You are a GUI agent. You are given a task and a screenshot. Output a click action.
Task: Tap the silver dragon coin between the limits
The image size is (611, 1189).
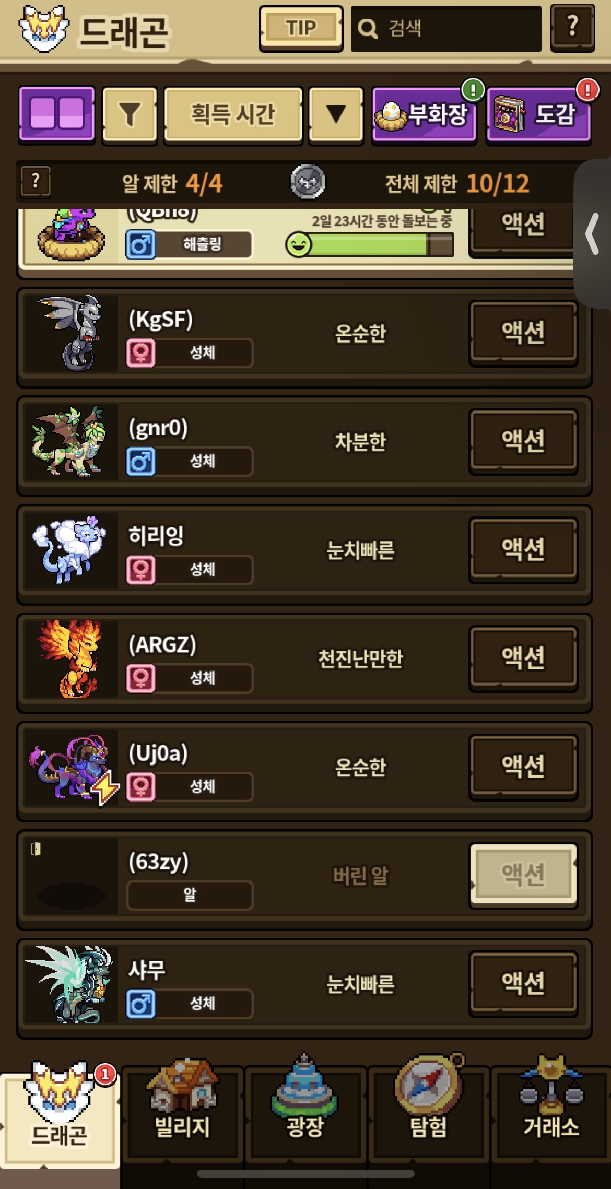tap(308, 182)
